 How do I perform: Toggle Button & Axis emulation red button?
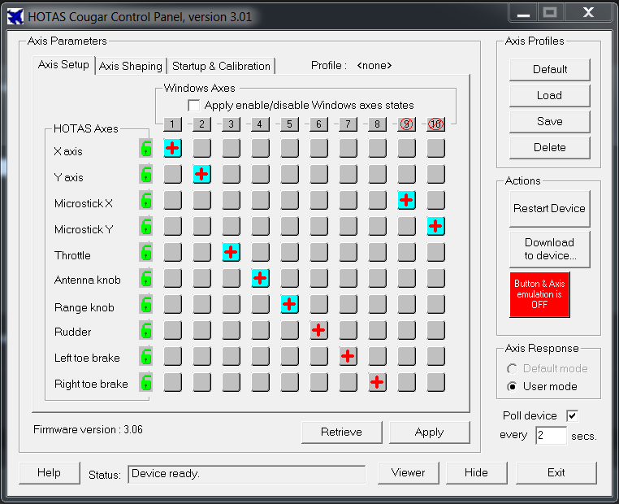point(539,294)
